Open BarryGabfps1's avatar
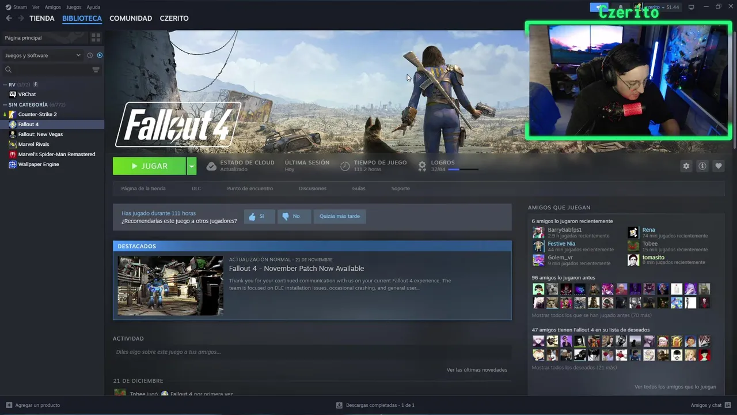This screenshot has height=415, width=737. (538, 232)
